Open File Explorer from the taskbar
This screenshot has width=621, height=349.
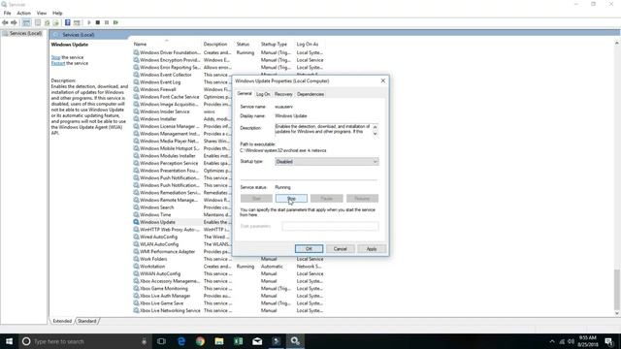point(219,341)
